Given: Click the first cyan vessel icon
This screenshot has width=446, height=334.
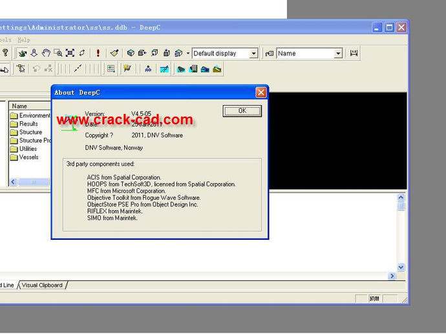Looking at the screenshot, I should 180,69.
